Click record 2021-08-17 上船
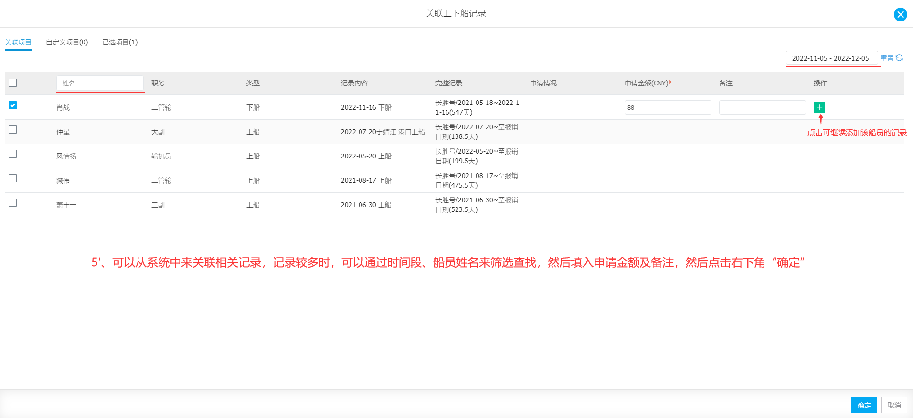Image resolution: width=913 pixels, height=418 pixels. [x=366, y=180]
